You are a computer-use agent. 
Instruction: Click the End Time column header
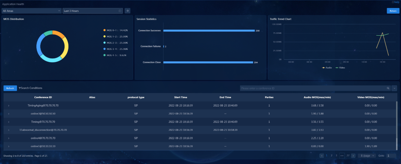[225, 97]
